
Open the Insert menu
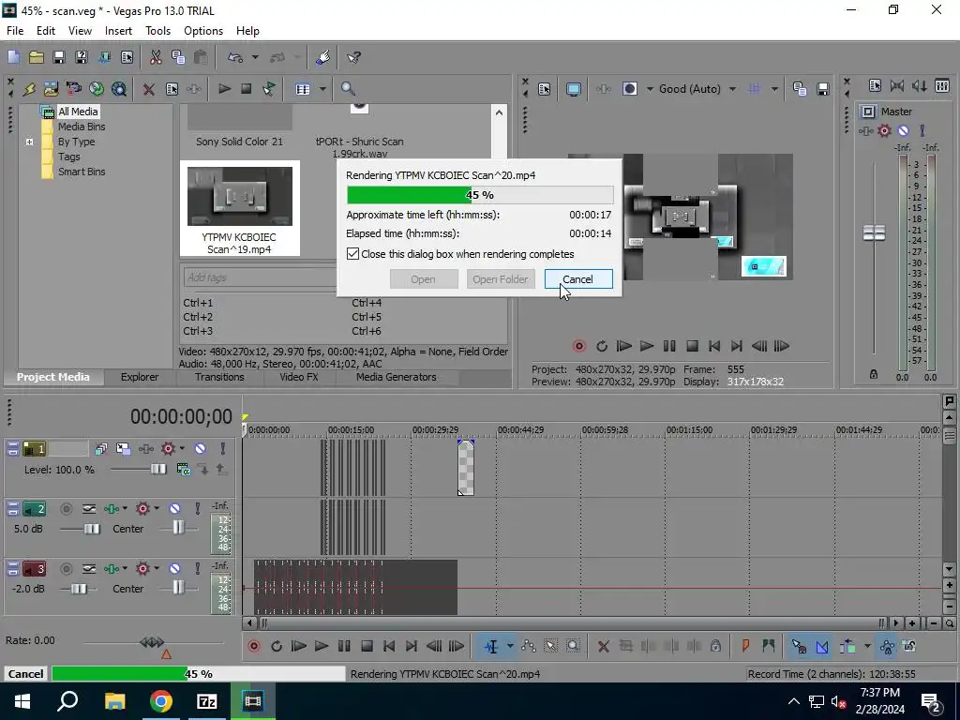click(x=118, y=31)
